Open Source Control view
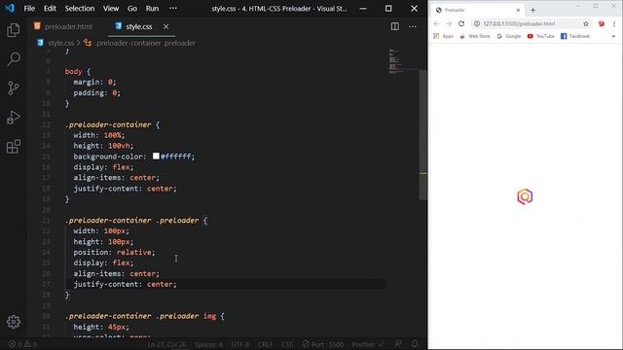 pyautogui.click(x=14, y=88)
